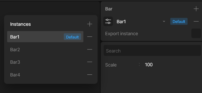Edit the Scale value 100

pos(149,65)
